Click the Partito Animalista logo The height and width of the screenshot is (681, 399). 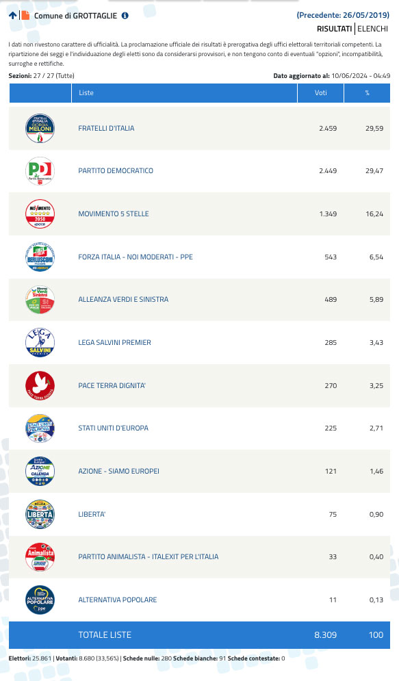(40, 557)
